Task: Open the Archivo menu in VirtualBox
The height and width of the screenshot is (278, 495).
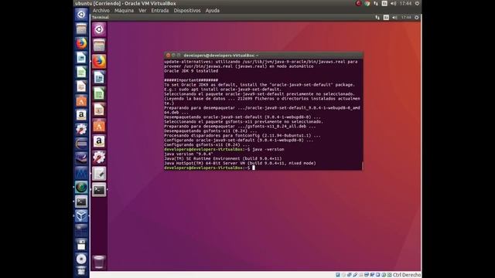Action: (101, 10)
